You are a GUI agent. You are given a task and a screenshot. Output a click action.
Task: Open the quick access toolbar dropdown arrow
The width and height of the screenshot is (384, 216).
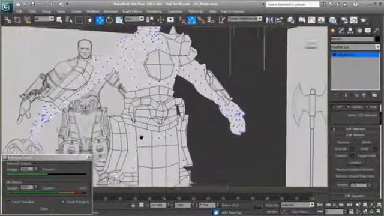67,4
